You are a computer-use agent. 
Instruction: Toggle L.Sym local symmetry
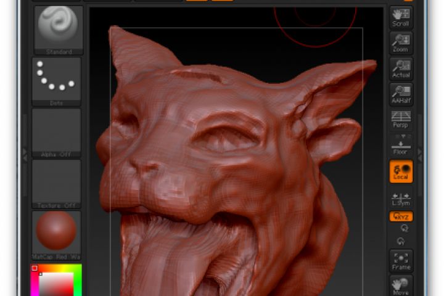(401, 199)
